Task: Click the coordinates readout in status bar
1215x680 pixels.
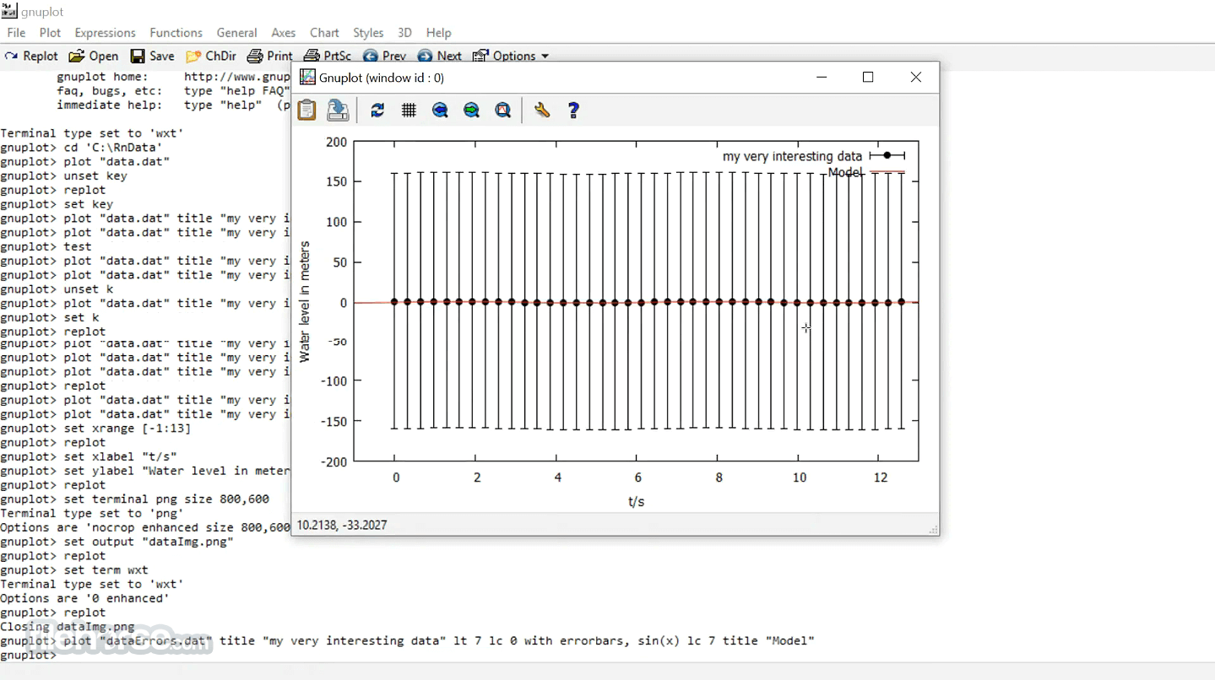Action: click(x=342, y=525)
